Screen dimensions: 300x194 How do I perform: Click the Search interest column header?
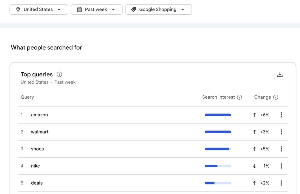point(218,97)
